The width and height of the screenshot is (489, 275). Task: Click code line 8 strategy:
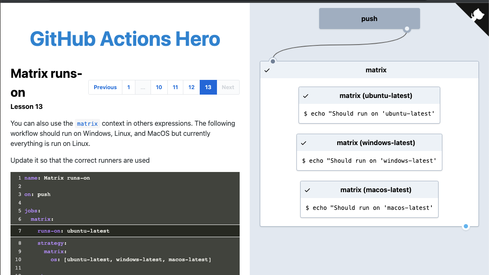(x=52, y=243)
